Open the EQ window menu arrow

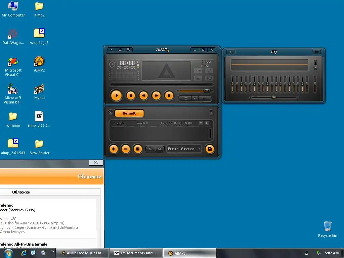click(x=231, y=52)
